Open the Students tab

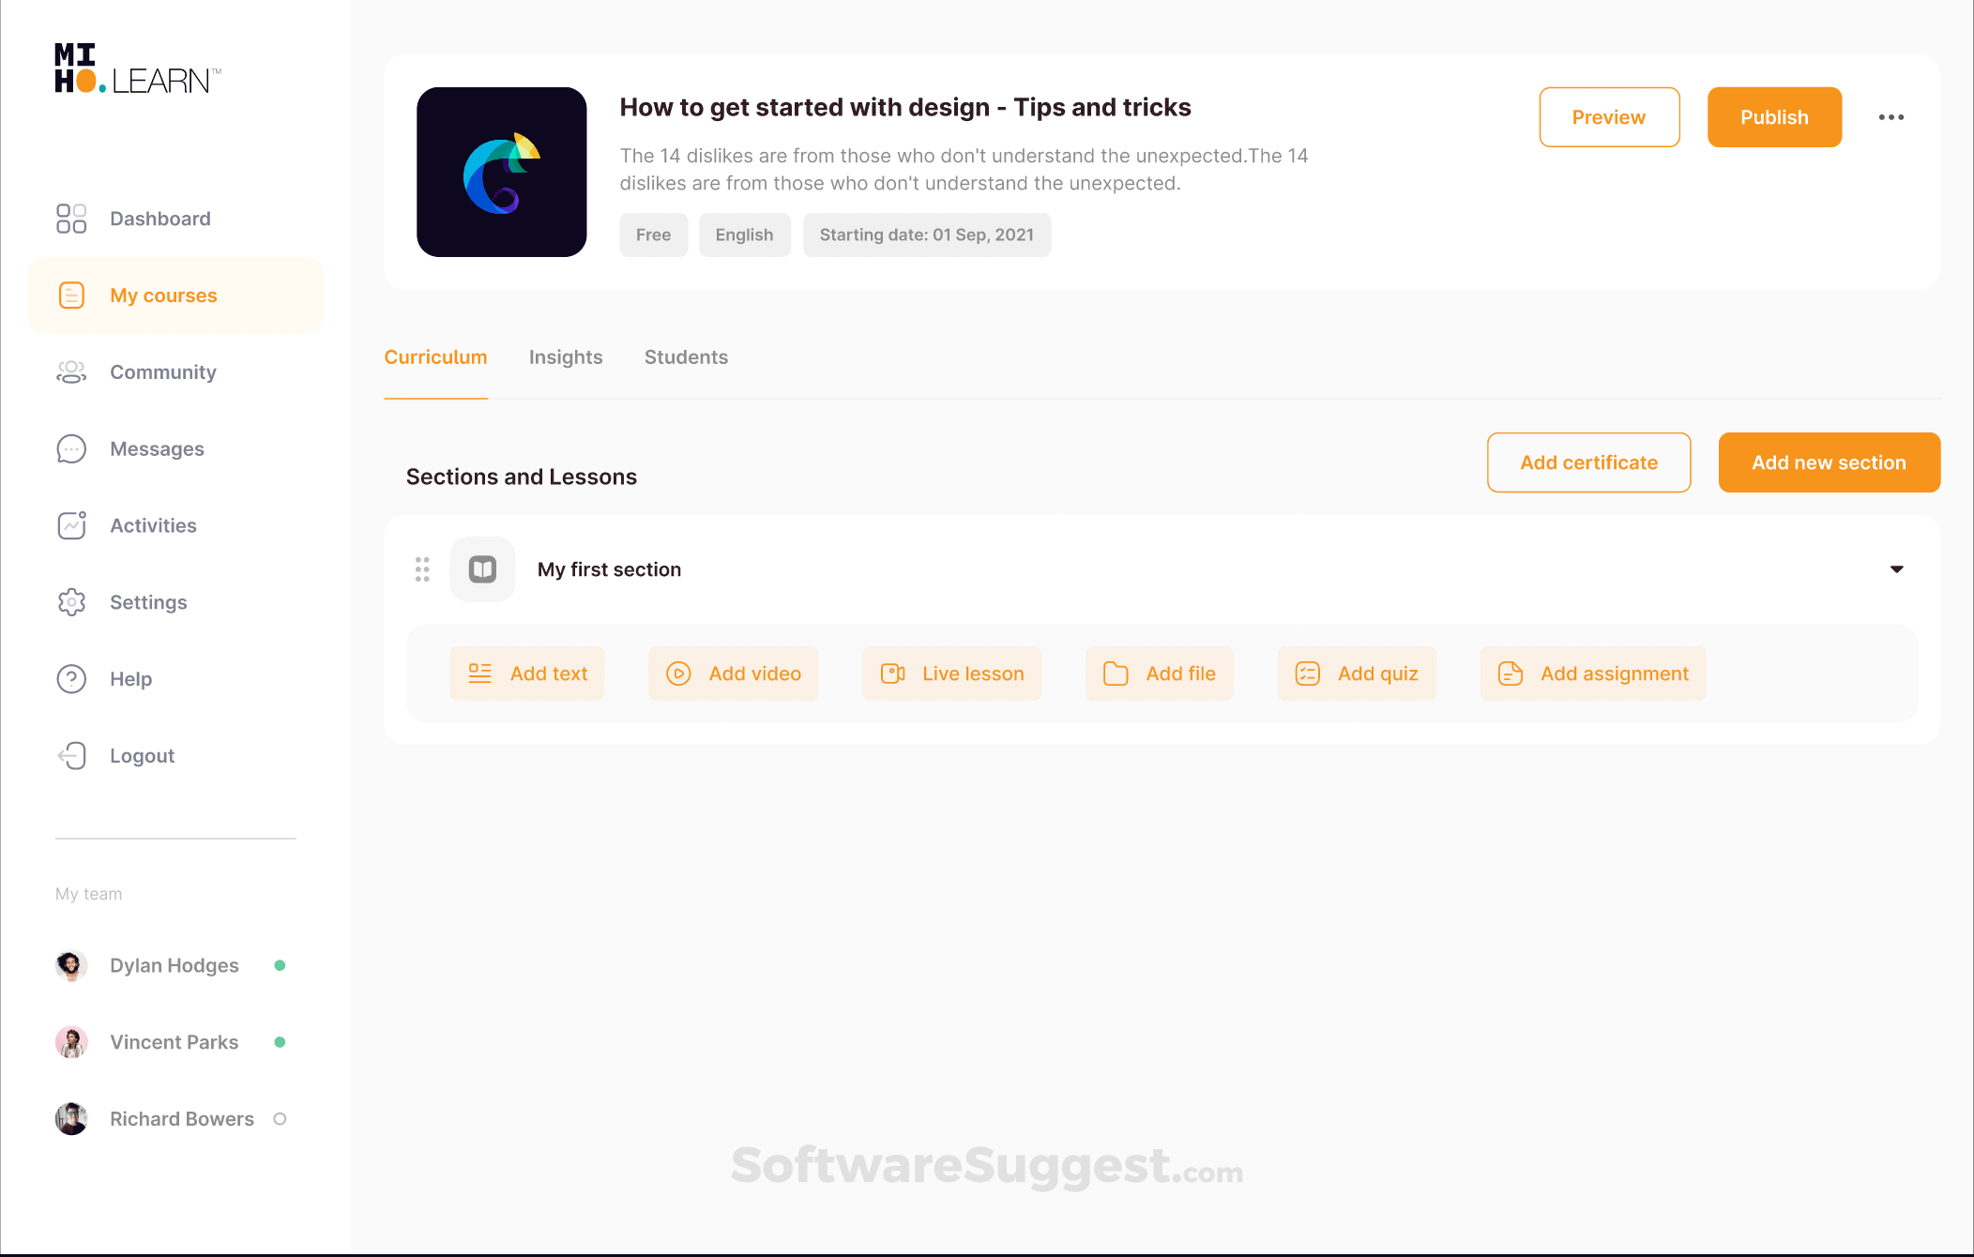click(686, 356)
